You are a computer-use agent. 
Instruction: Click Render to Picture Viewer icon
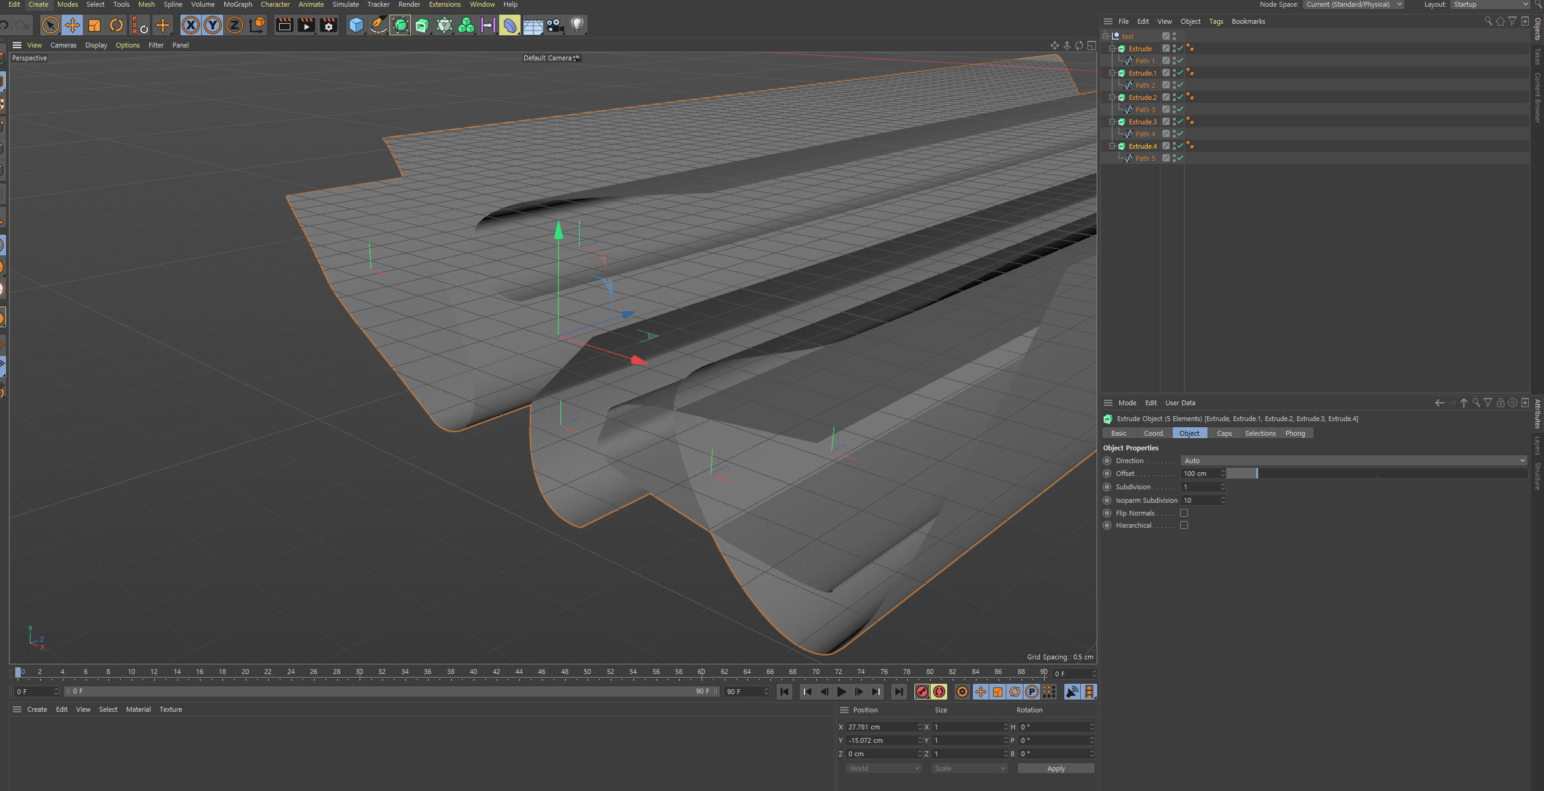click(x=306, y=25)
